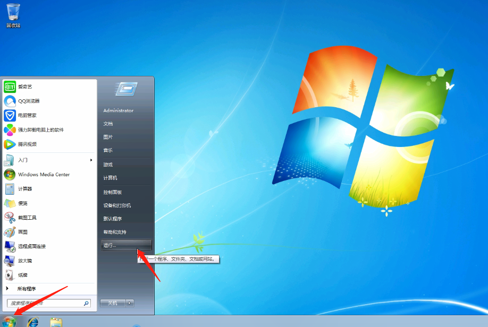Click the 关机 shutdown button
Viewport: 488px width, 327px height.
pyautogui.click(x=113, y=303)
